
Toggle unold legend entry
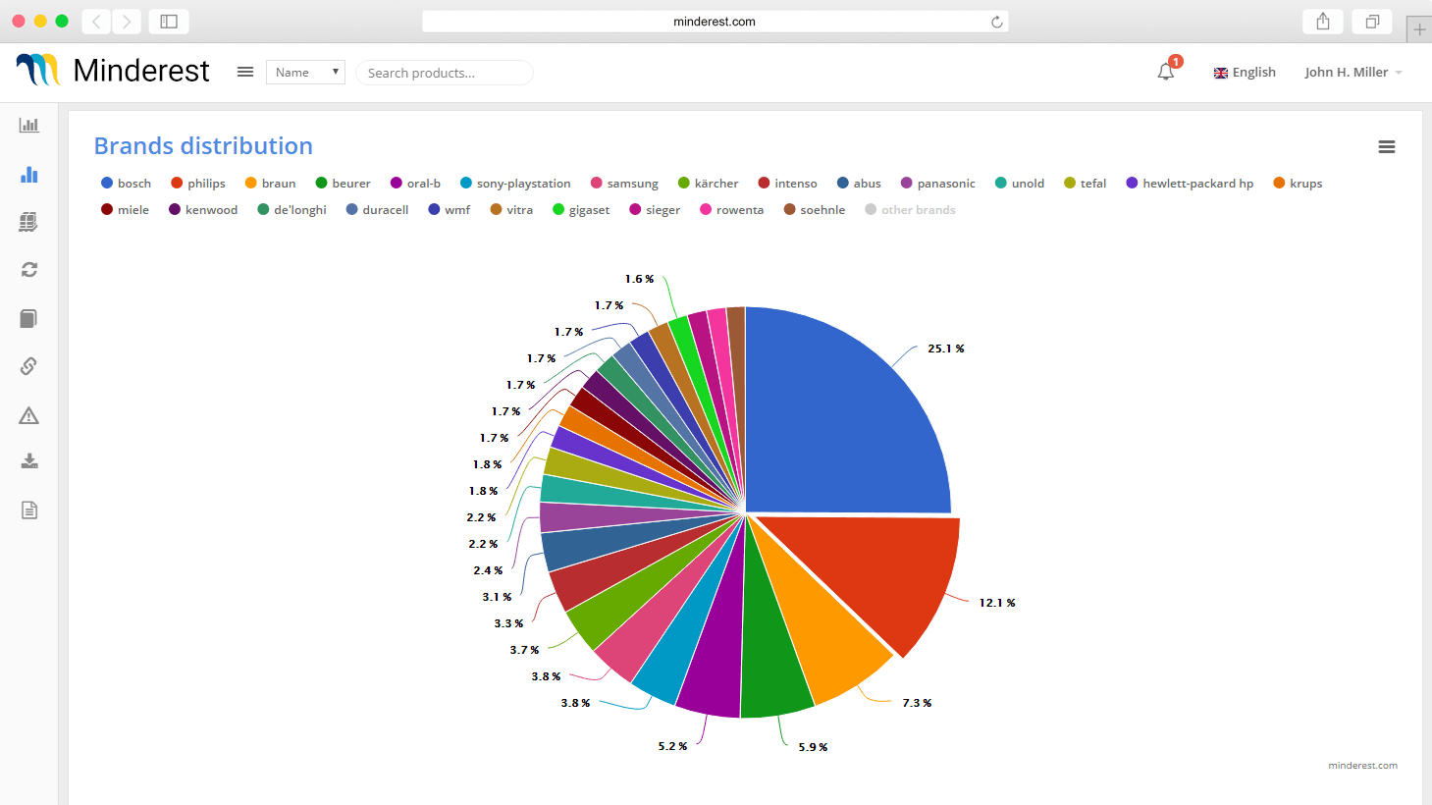[1020, 184]
